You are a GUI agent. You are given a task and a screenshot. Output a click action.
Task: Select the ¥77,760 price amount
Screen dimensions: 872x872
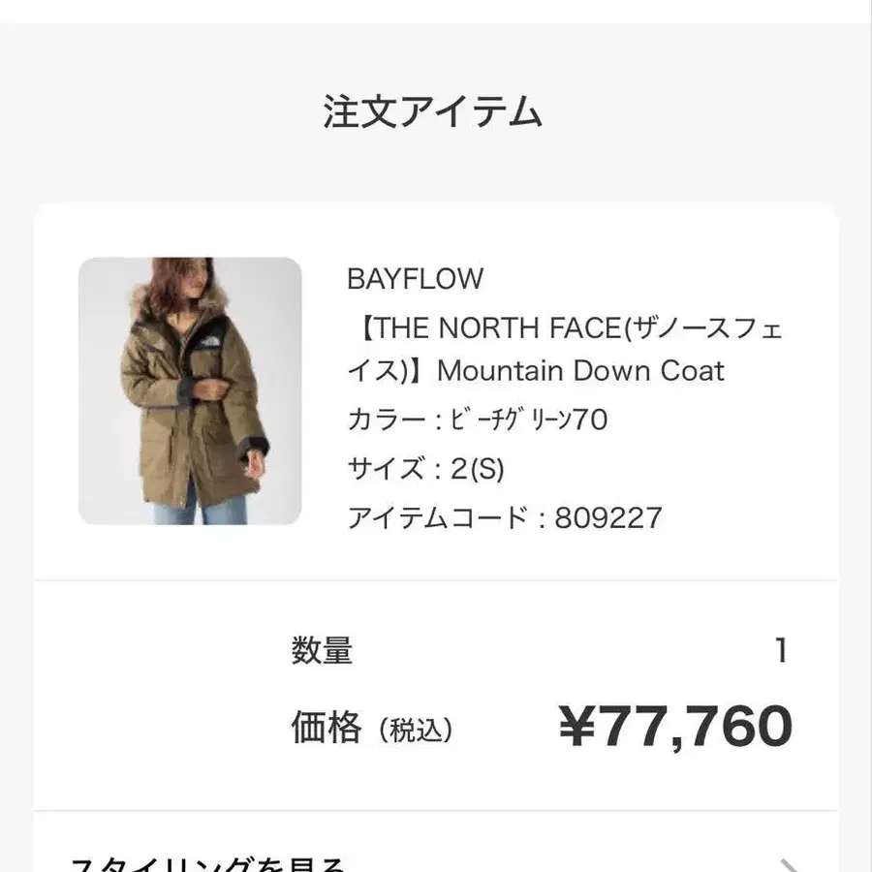[x=675, y=727]
